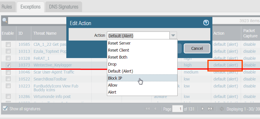Open the Rules tab

coord(7,6)
